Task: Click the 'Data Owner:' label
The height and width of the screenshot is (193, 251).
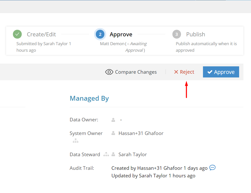Action: click(84, 120)
